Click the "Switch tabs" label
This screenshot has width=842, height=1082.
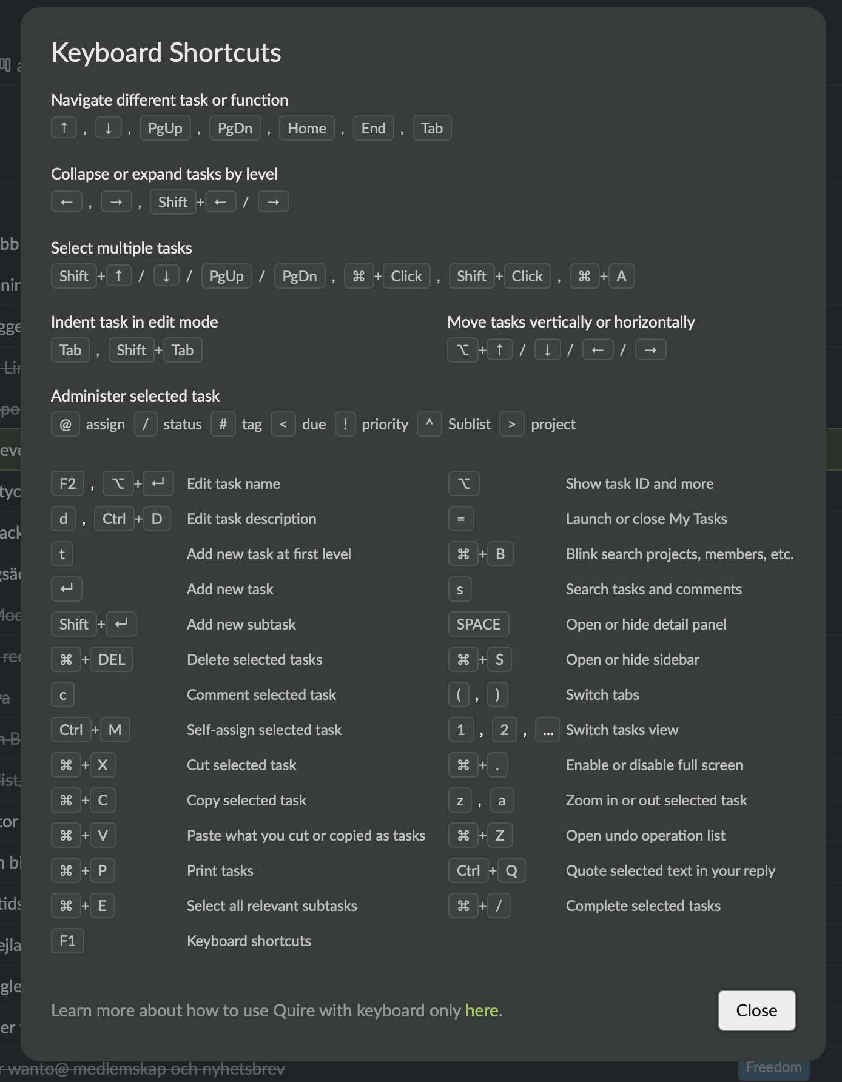click(x=603, y=694)
